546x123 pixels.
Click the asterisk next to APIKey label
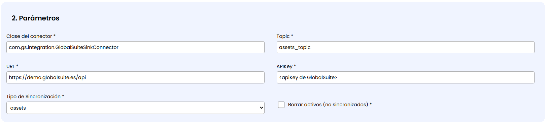coord(295,66)
